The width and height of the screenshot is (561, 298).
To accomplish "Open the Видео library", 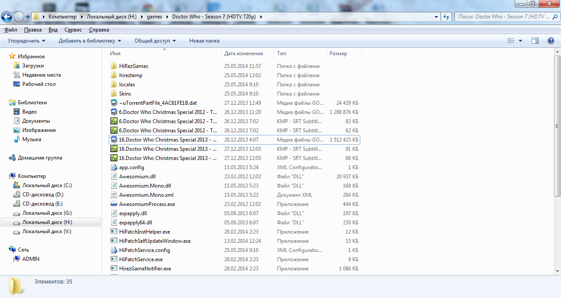I will point(29,112).
